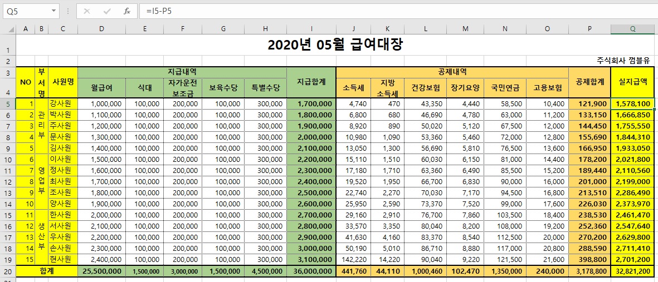The width and height of the screenshot is (658, 282).
Task: Select column header P
Action: [x=589, y=29]
